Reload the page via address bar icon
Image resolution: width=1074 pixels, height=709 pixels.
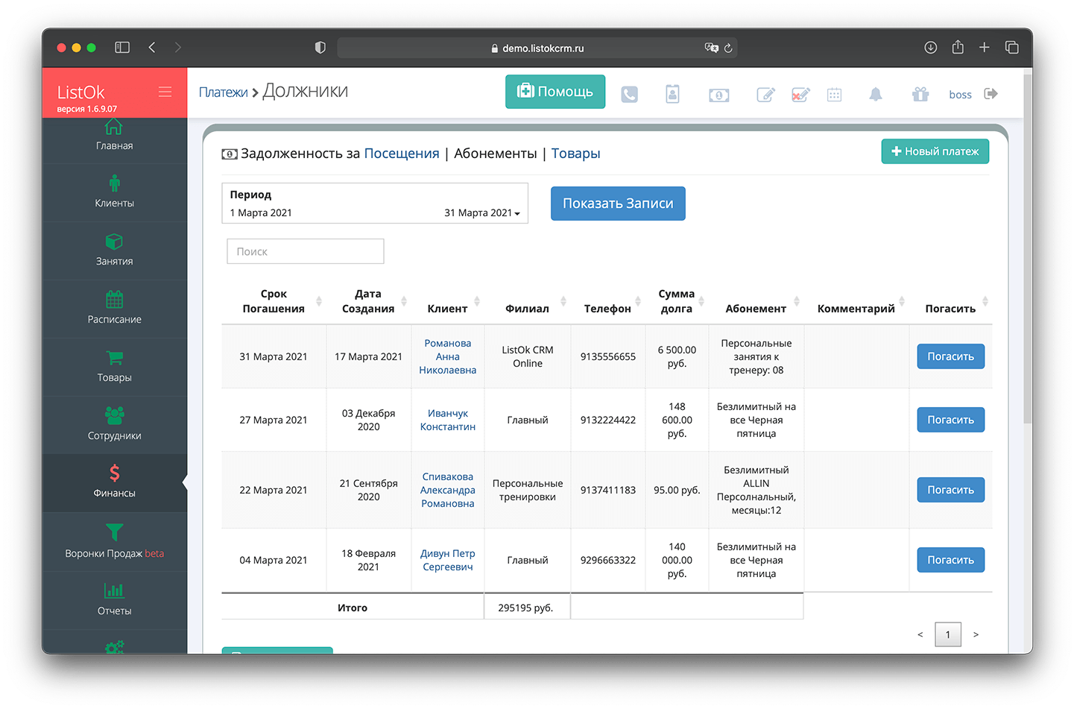[x=728, y=48]
